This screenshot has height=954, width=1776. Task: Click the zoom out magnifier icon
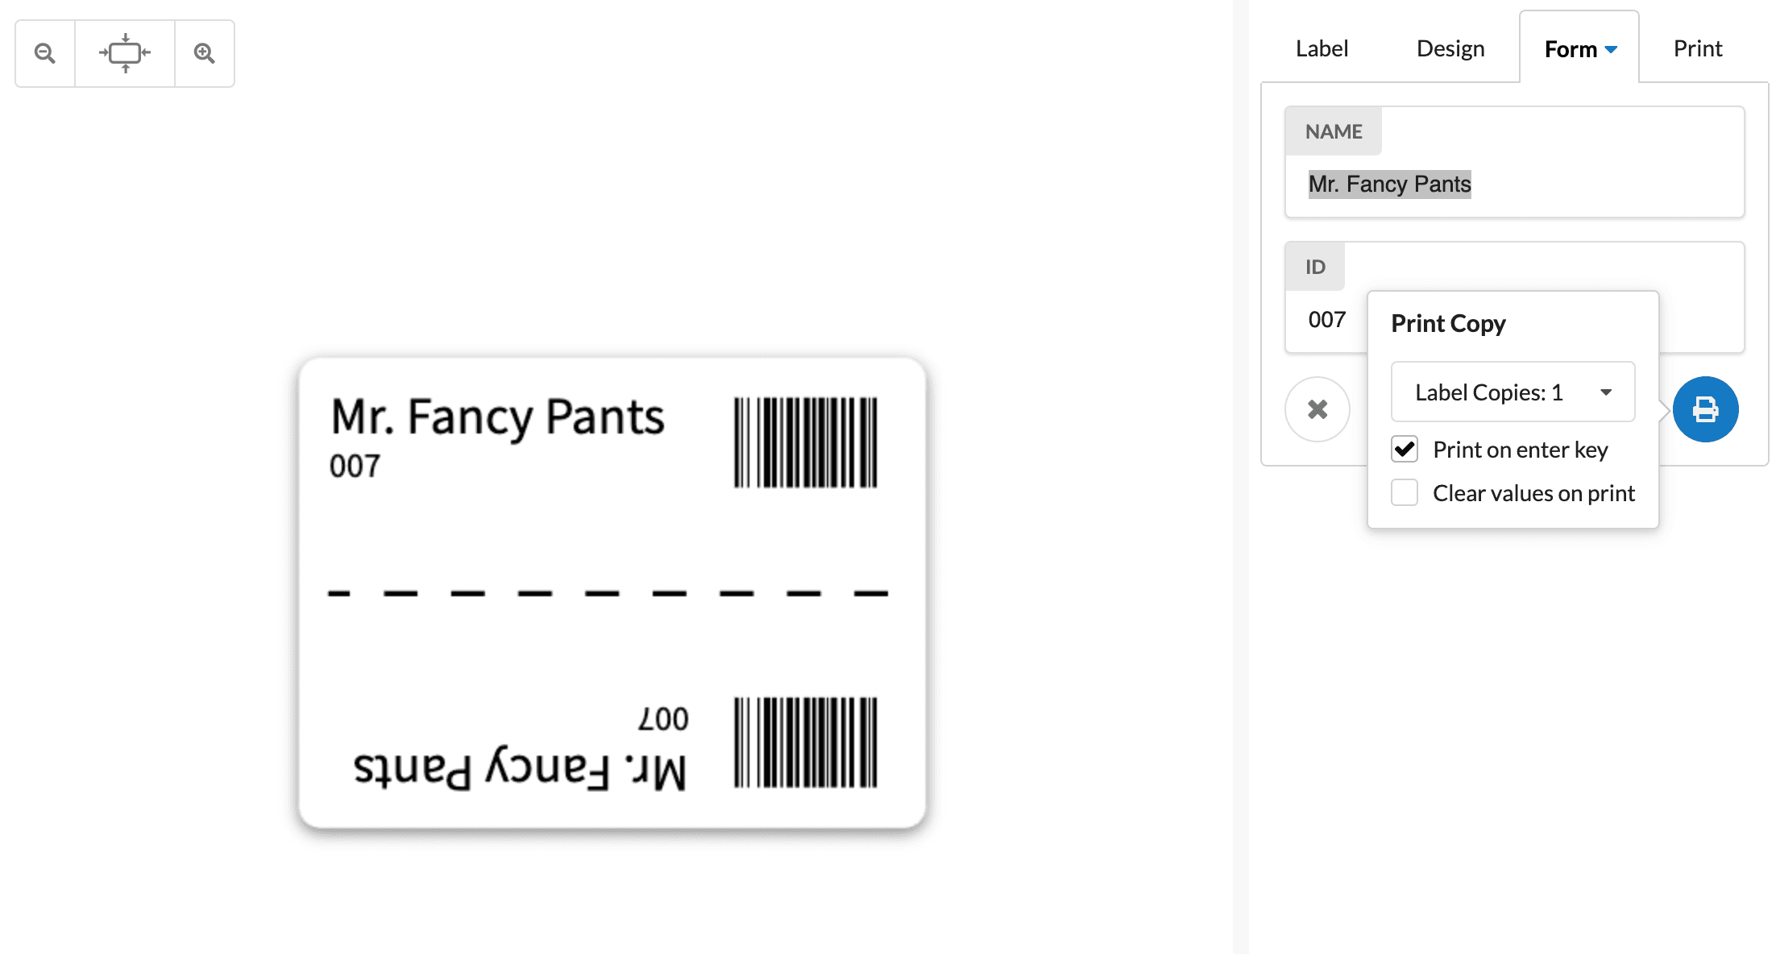pos(44,52)
